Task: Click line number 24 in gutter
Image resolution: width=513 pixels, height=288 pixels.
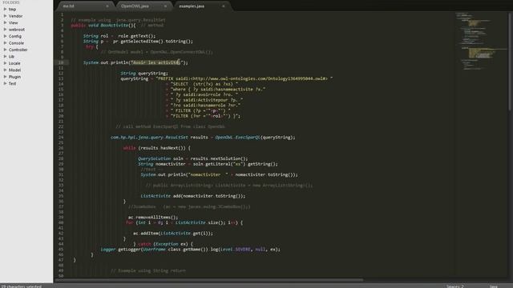Action: 61,137
